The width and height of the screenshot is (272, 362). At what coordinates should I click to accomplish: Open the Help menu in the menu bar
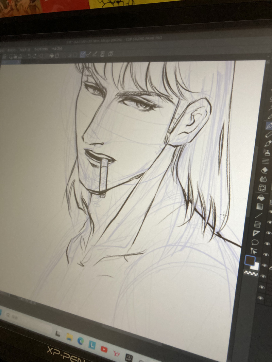pos(57,49)
